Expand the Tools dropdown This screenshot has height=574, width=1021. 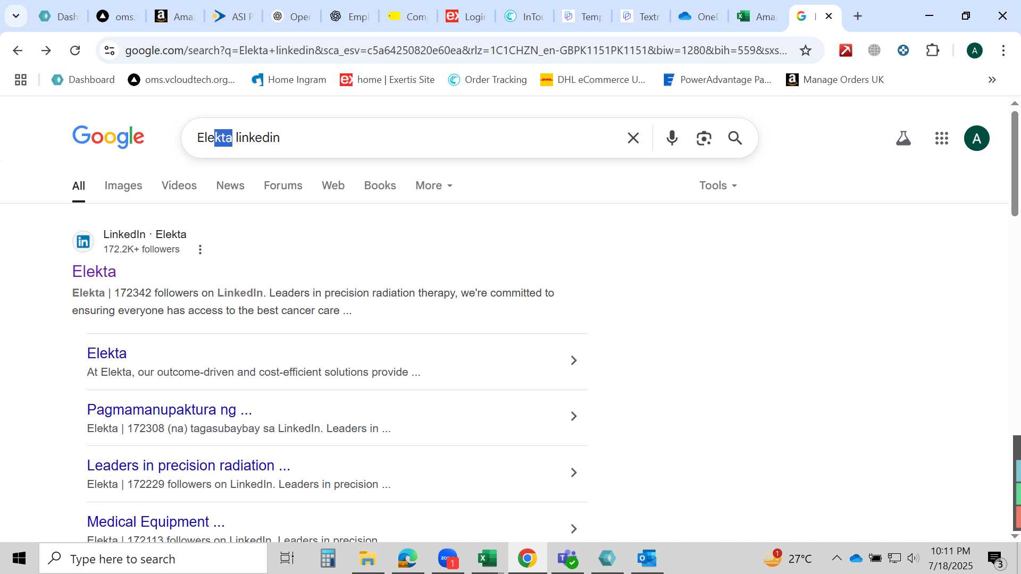coord(718,185)
